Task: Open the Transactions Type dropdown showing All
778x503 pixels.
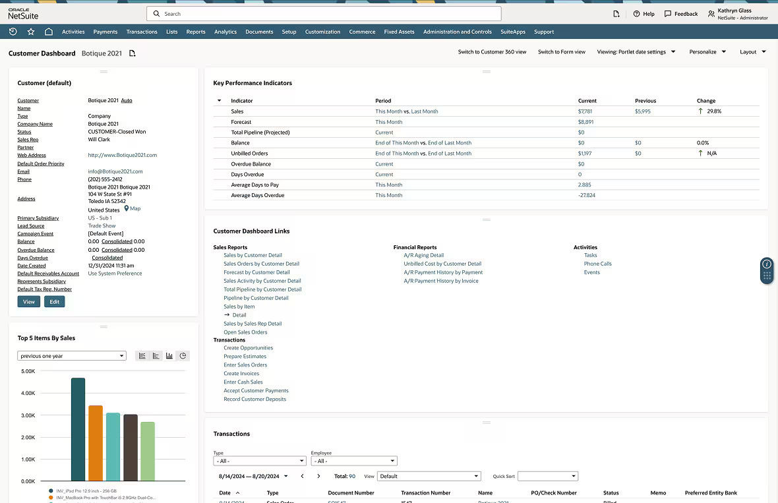Action: [259, 459]
